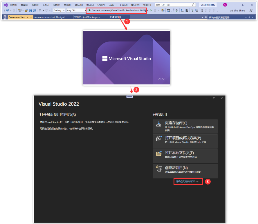Click the previous bookmark icon

[x=206, y=10]
